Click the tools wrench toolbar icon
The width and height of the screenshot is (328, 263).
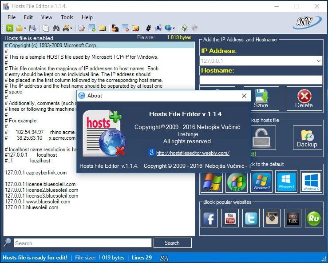[66, 28]
